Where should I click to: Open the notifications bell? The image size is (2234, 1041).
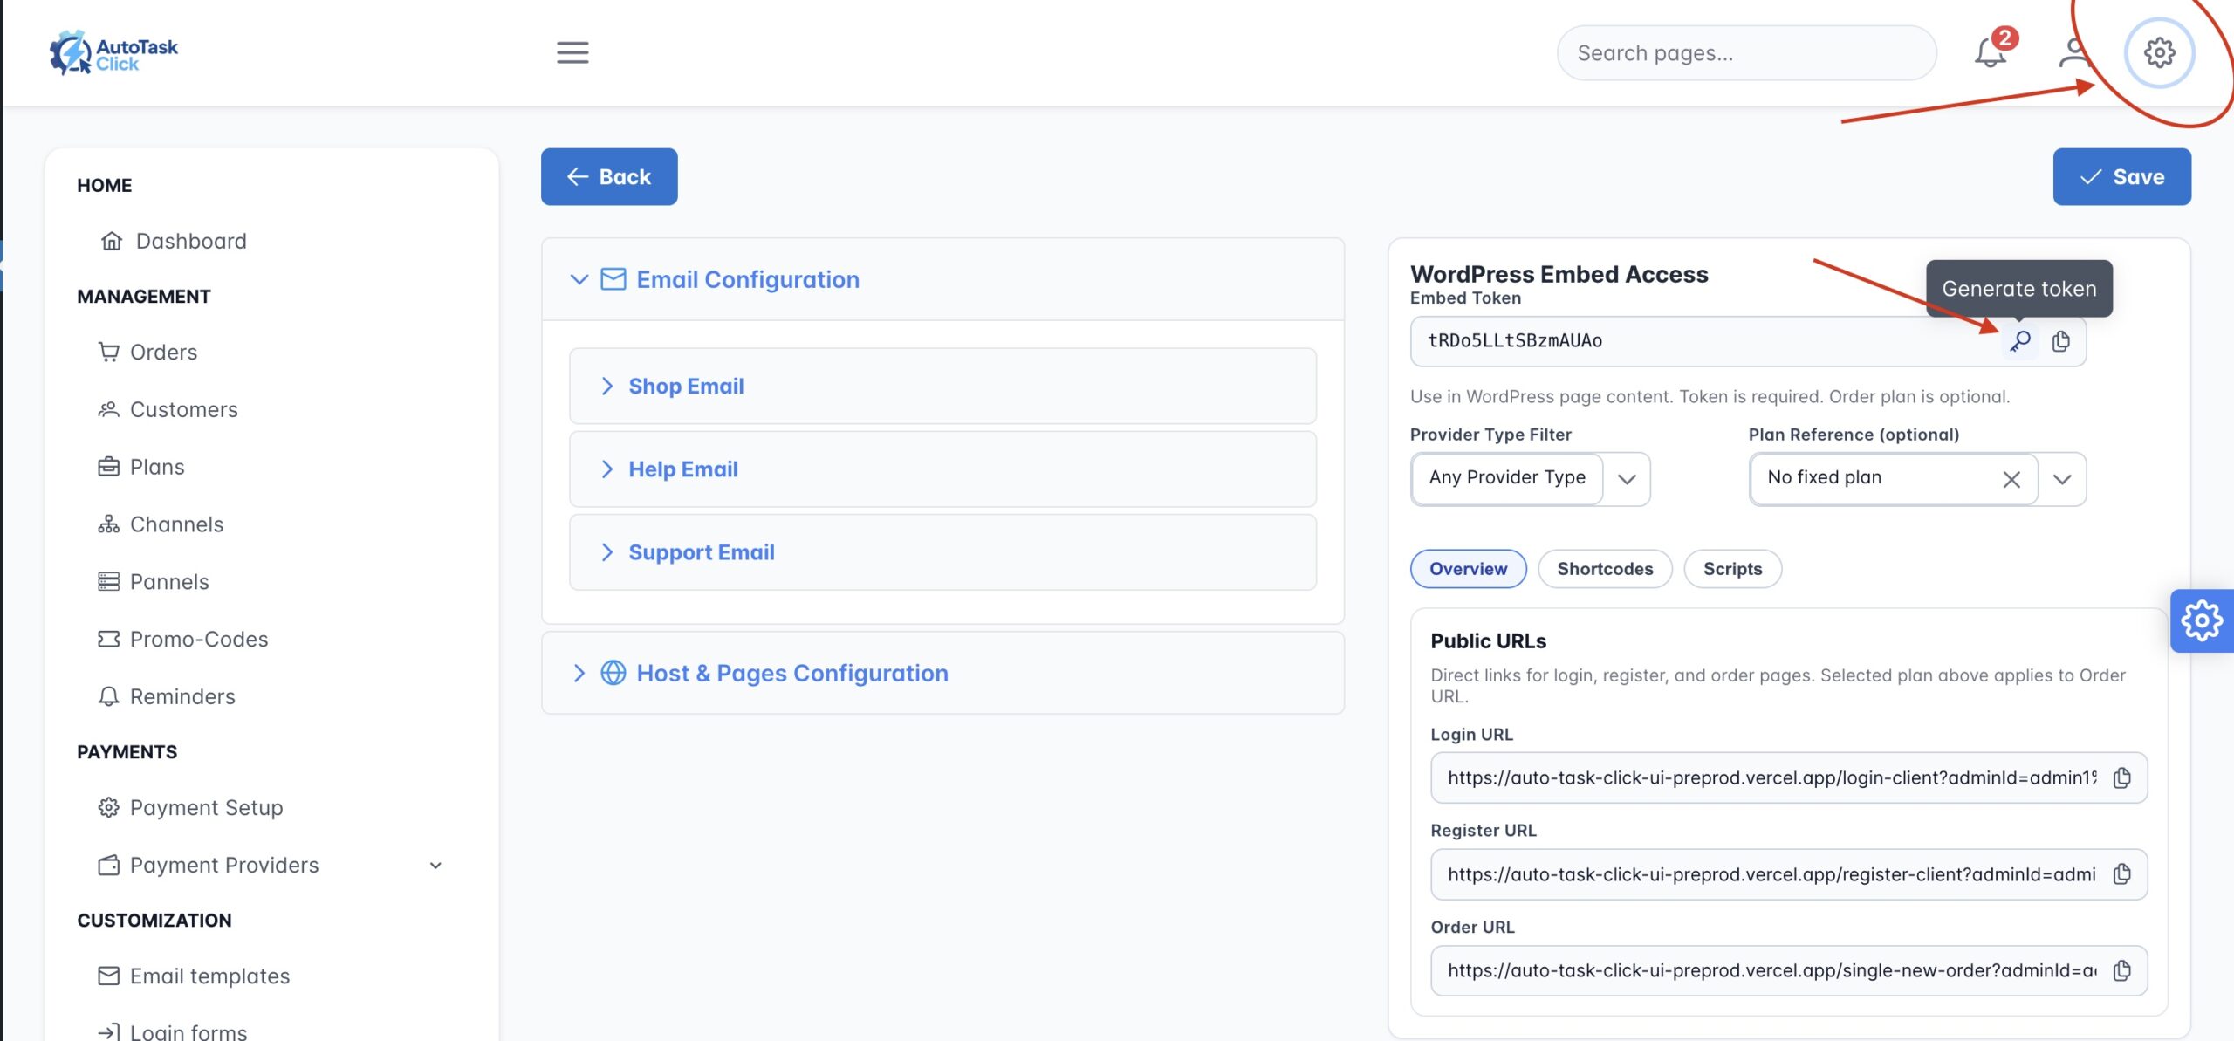[x=1991, y=52]
